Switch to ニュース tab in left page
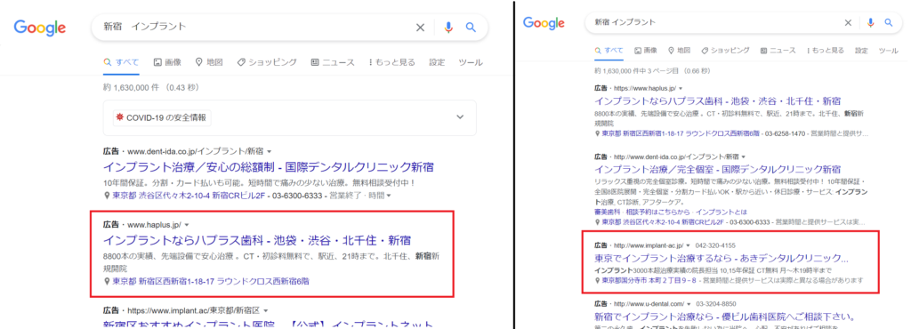The width and height of the screenshot is (911, 329). [333, 62]
